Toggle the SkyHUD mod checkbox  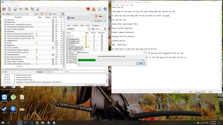pos(5,43)
